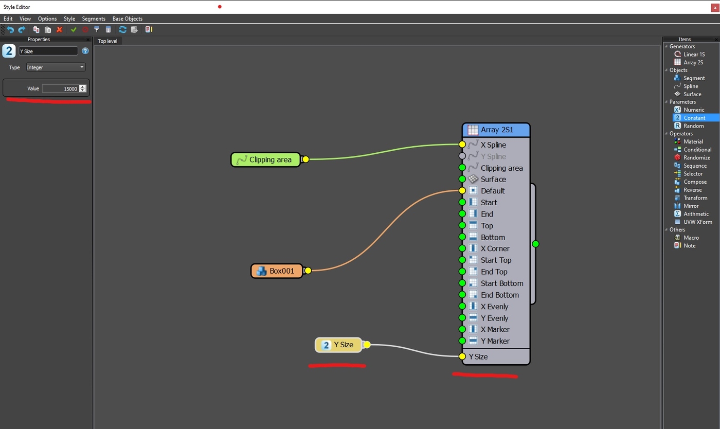
Task: Open the Type dropdown showing Integer
Action: tap(56, 67)
